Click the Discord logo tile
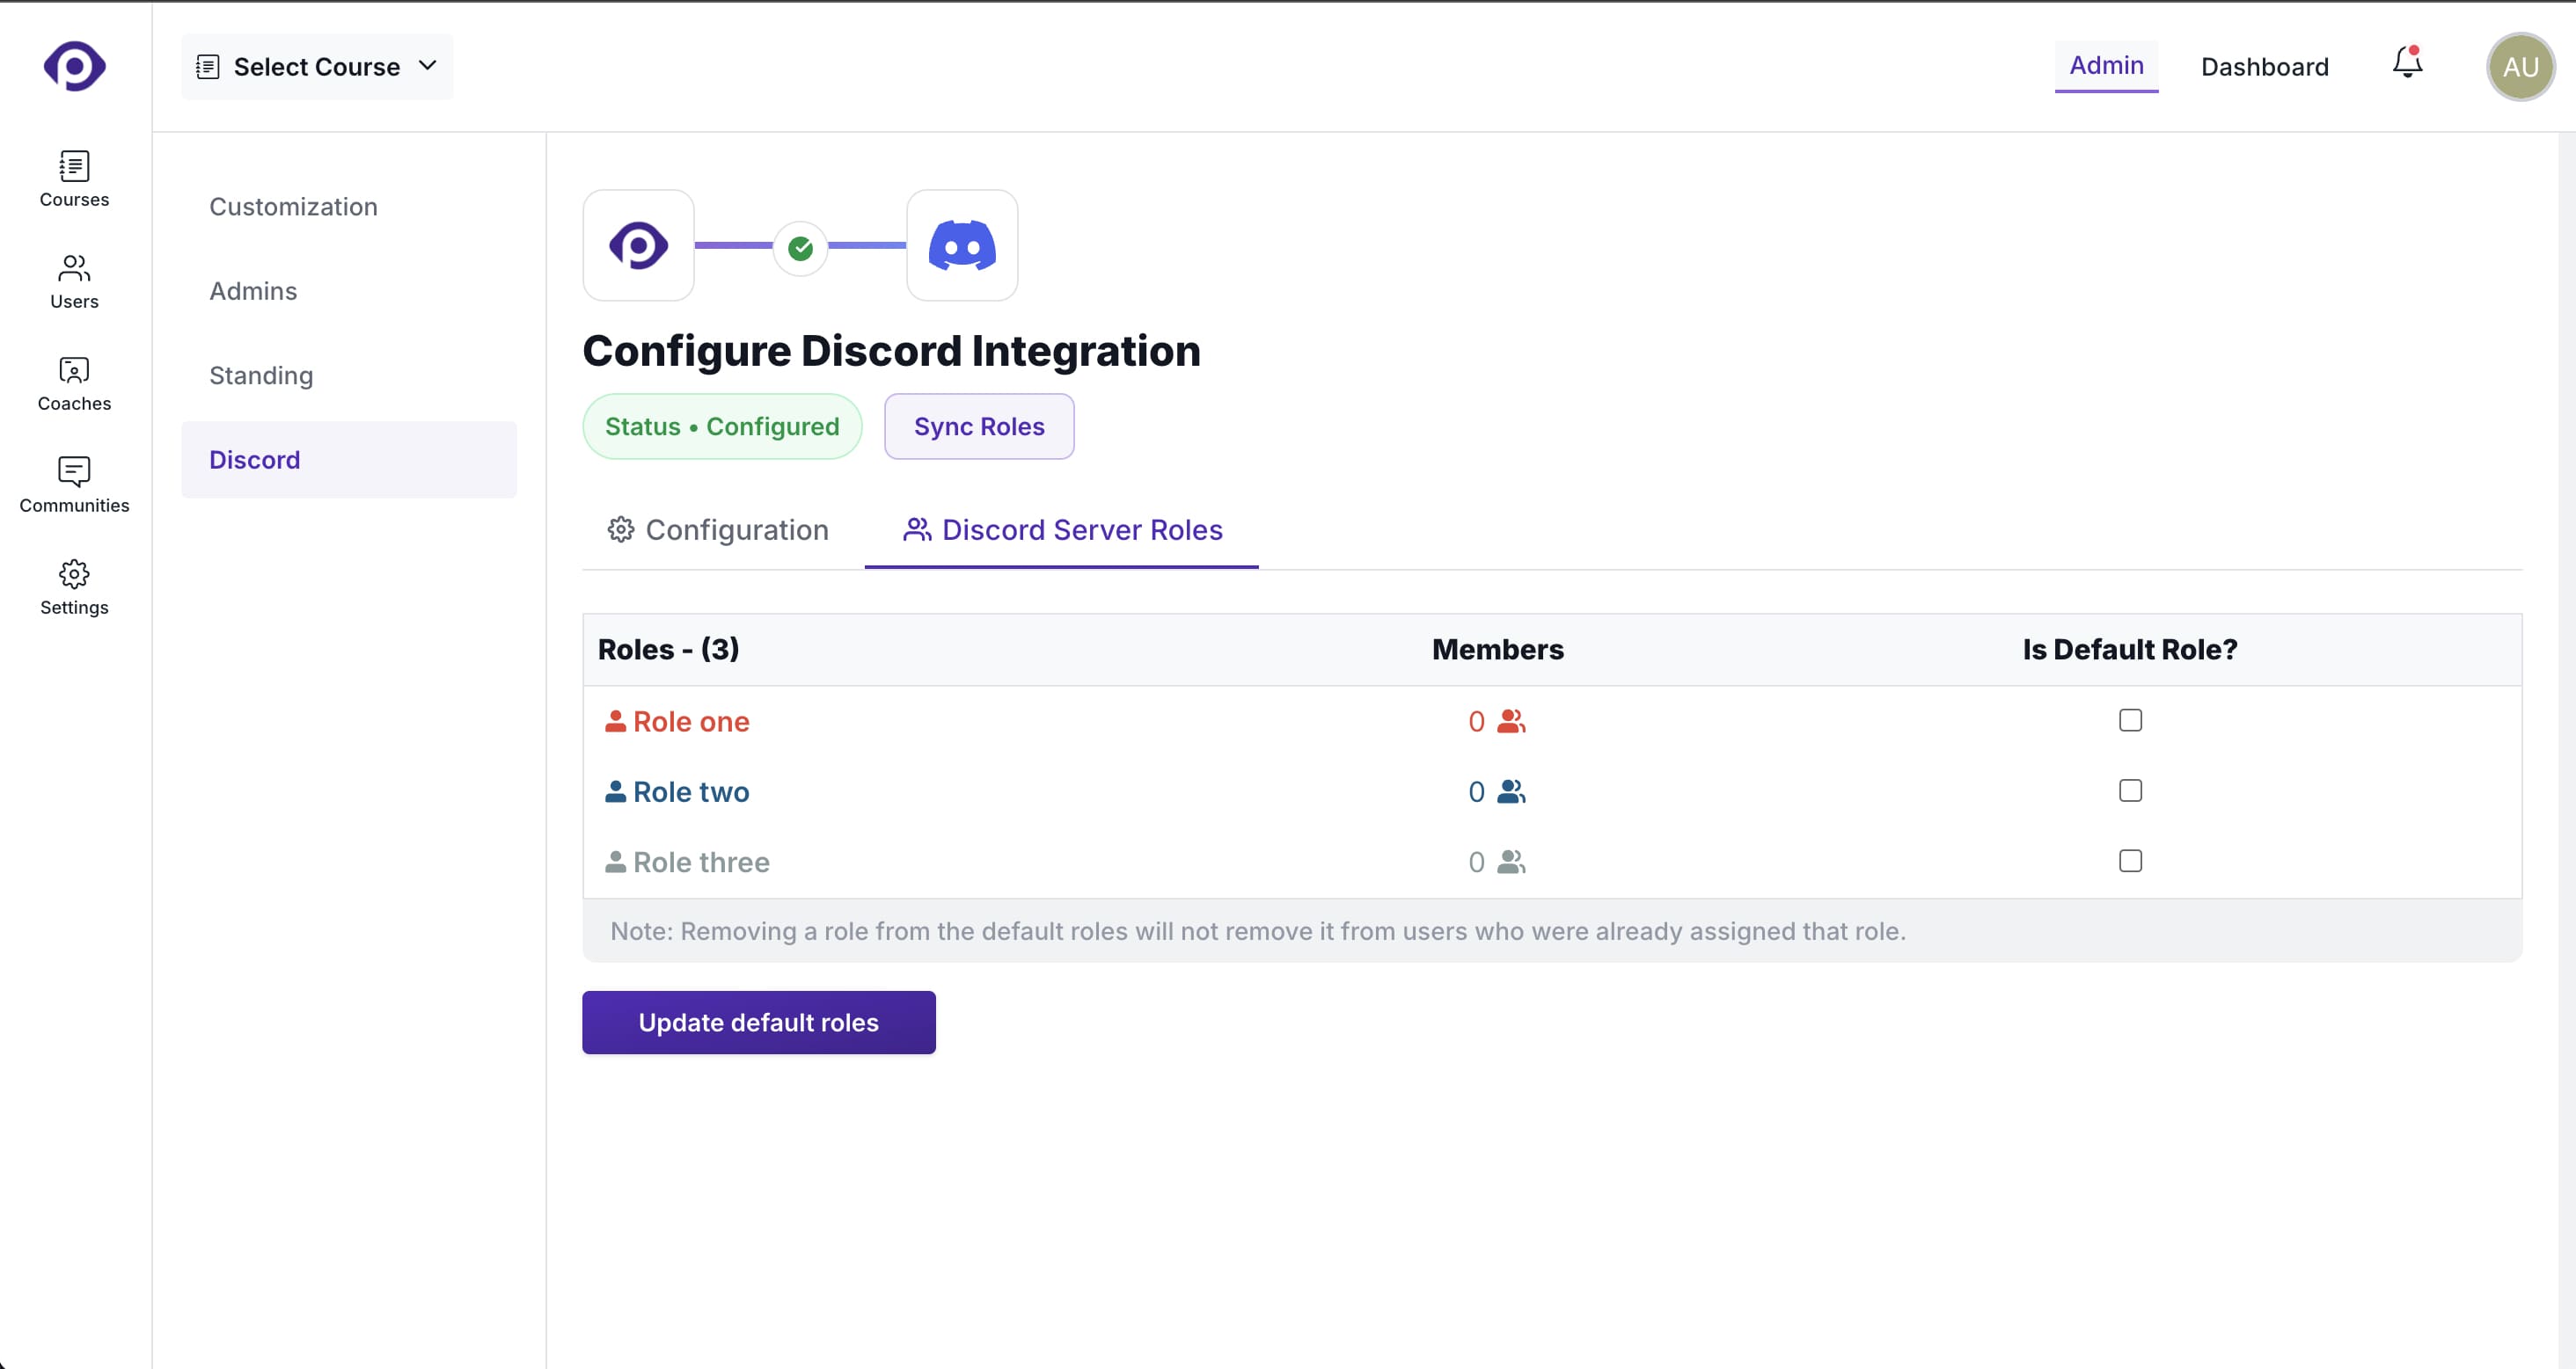2576x1369 pixels. (961, 246)
